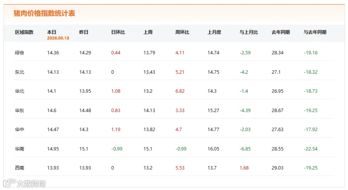Click the 去年同期 column header
This screenshot has height=190, width=348.
pyautogui.click(x=281, y=32)
